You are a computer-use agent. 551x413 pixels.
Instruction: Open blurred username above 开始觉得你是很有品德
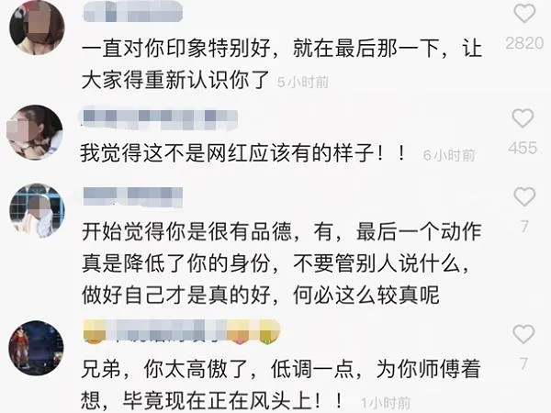click(x=133, y=196)
